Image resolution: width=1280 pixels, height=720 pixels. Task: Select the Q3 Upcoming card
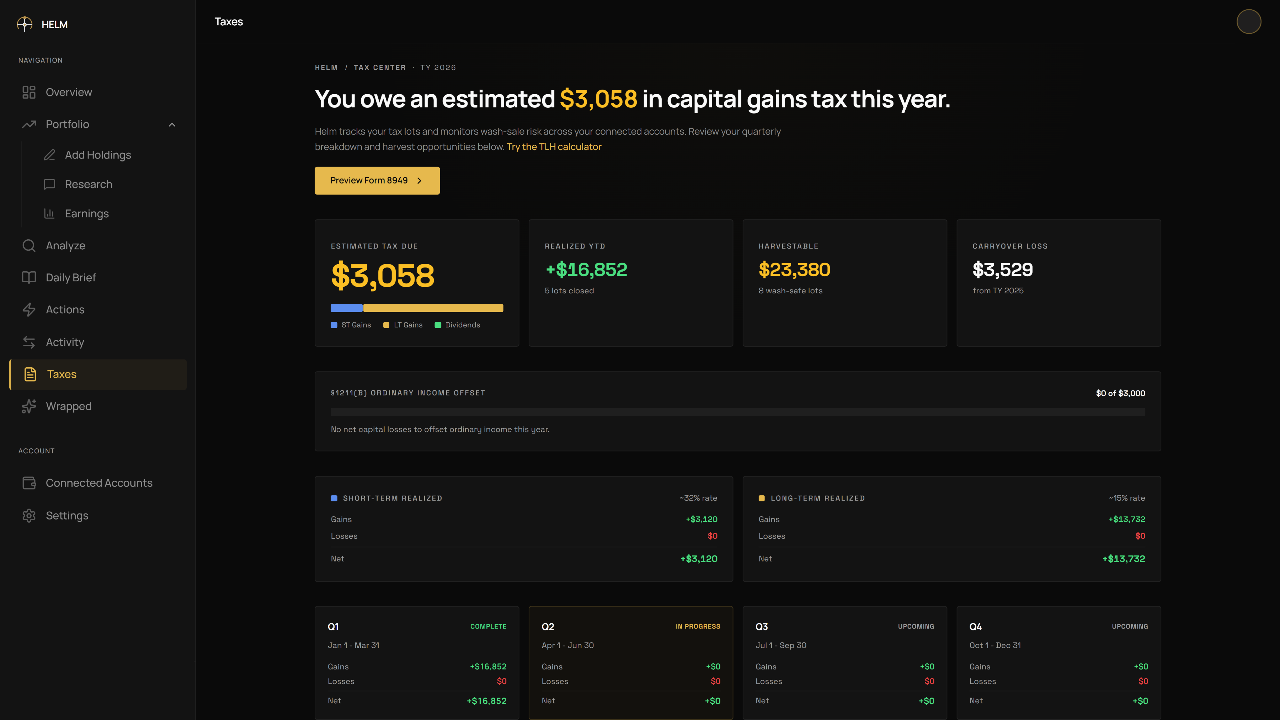845,663
